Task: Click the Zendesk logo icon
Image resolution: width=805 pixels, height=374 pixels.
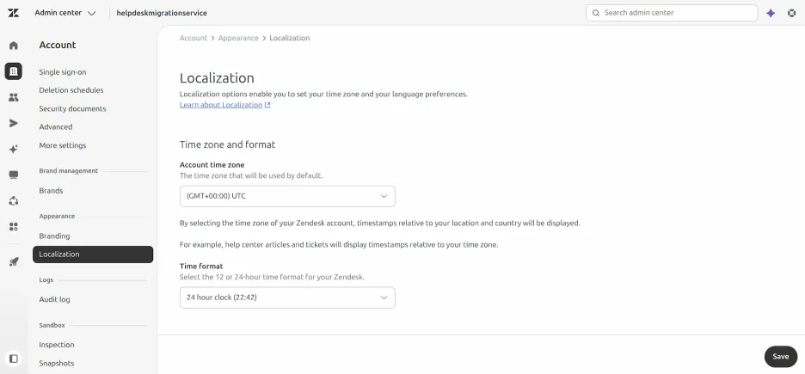Action: 14,13
